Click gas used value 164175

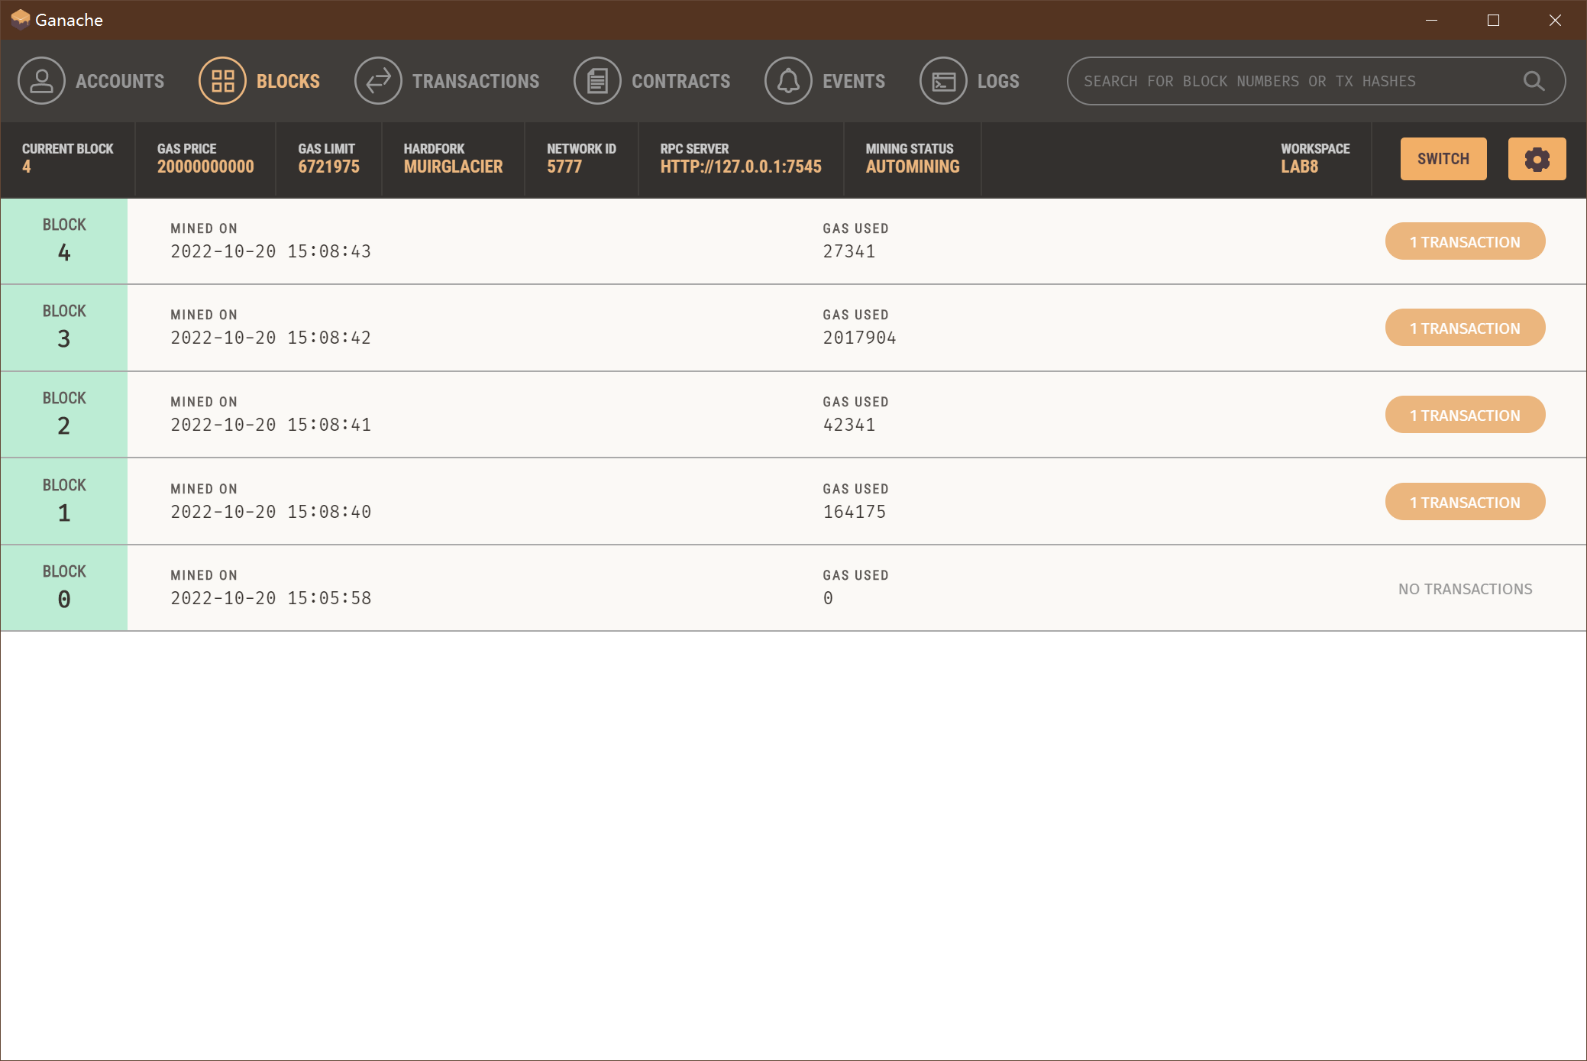click(855, 512)
